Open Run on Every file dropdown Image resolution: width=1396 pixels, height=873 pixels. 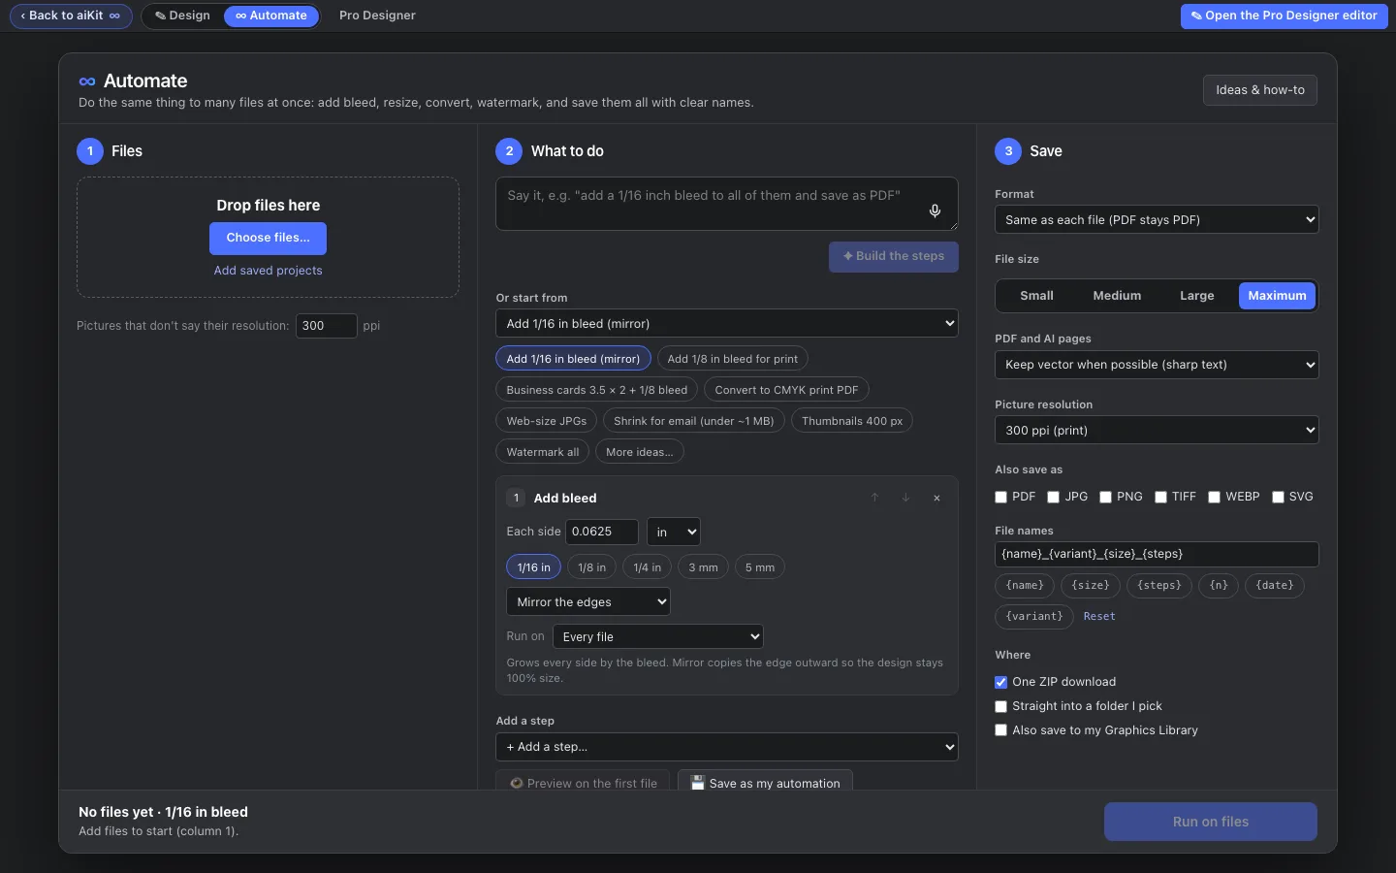click(x=658, y=637)
